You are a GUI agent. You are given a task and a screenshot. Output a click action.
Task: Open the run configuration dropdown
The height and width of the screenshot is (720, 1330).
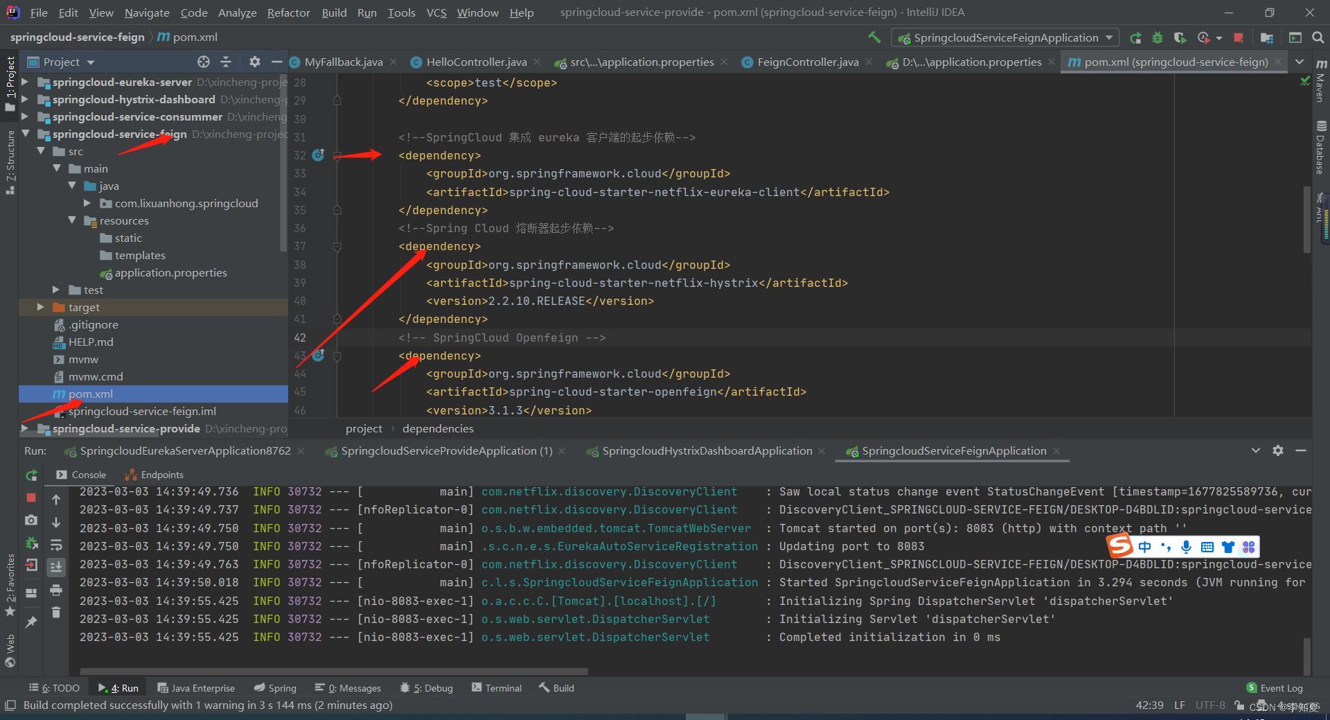click(x=1109, y=37)
